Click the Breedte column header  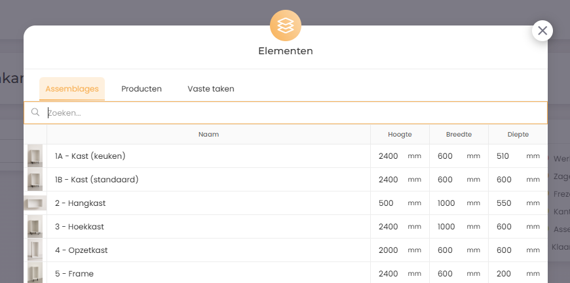pyautogui.click(x=459, y=135)
